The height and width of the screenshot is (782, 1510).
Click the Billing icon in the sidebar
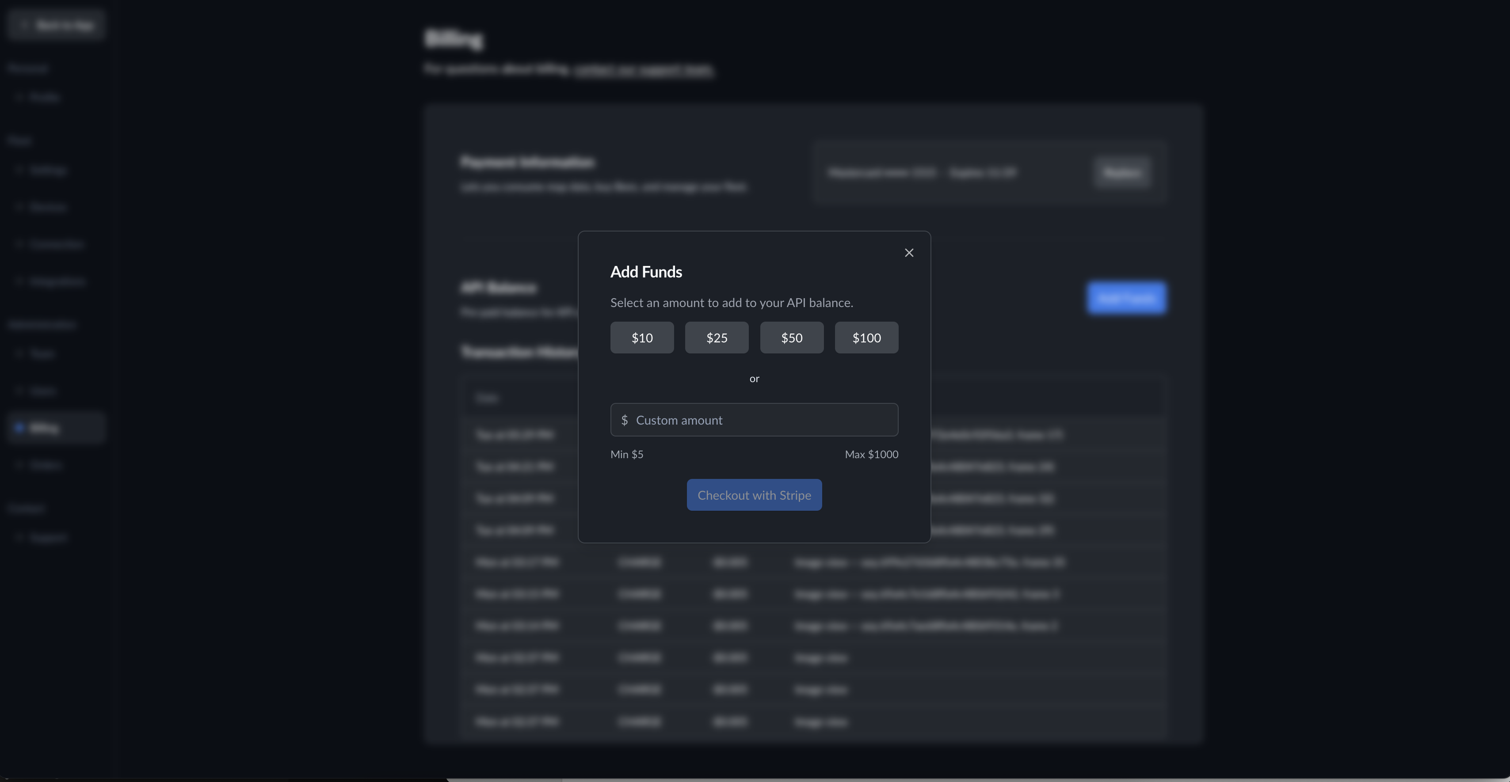(20, 428)
